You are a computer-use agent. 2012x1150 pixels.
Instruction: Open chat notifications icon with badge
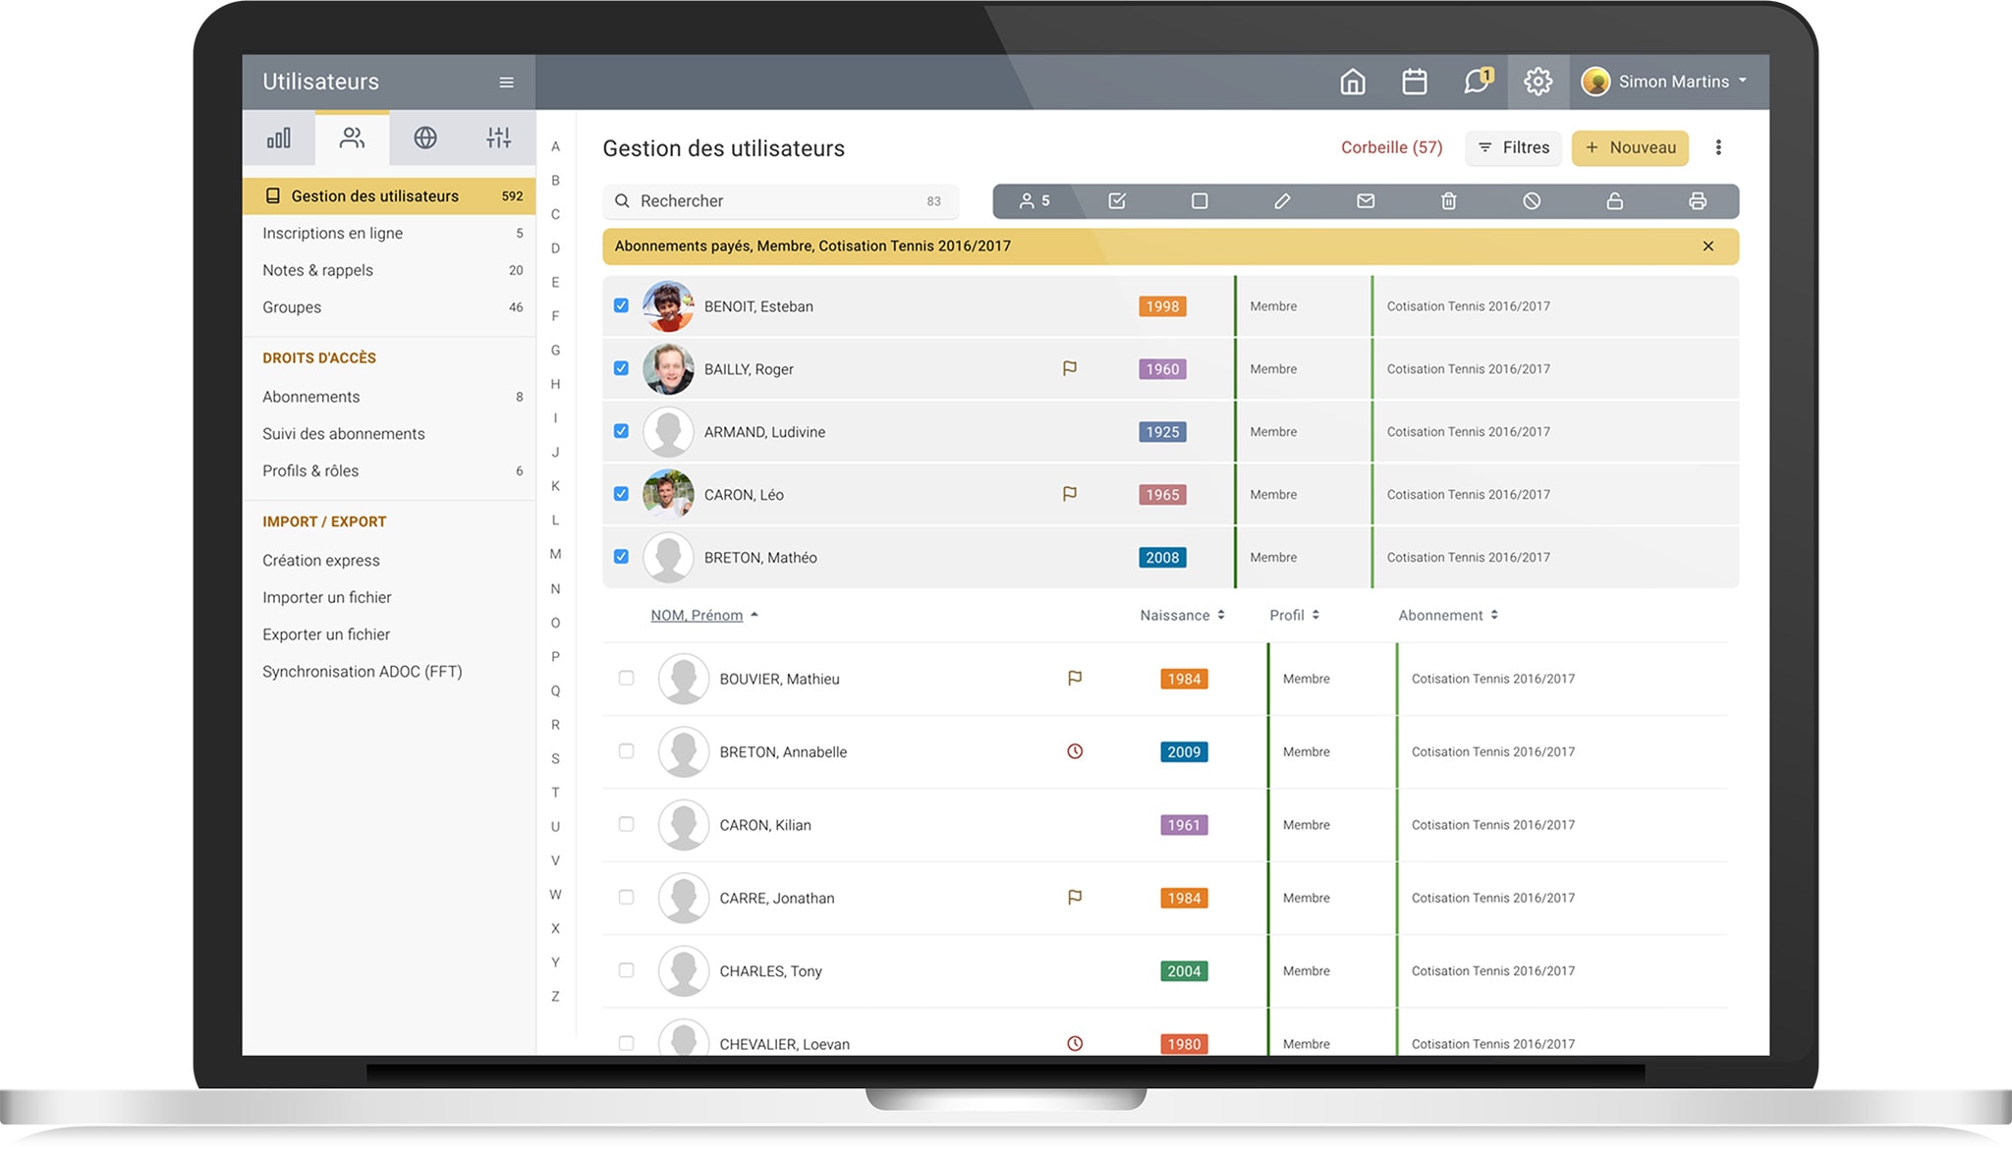click(1477, 82)
